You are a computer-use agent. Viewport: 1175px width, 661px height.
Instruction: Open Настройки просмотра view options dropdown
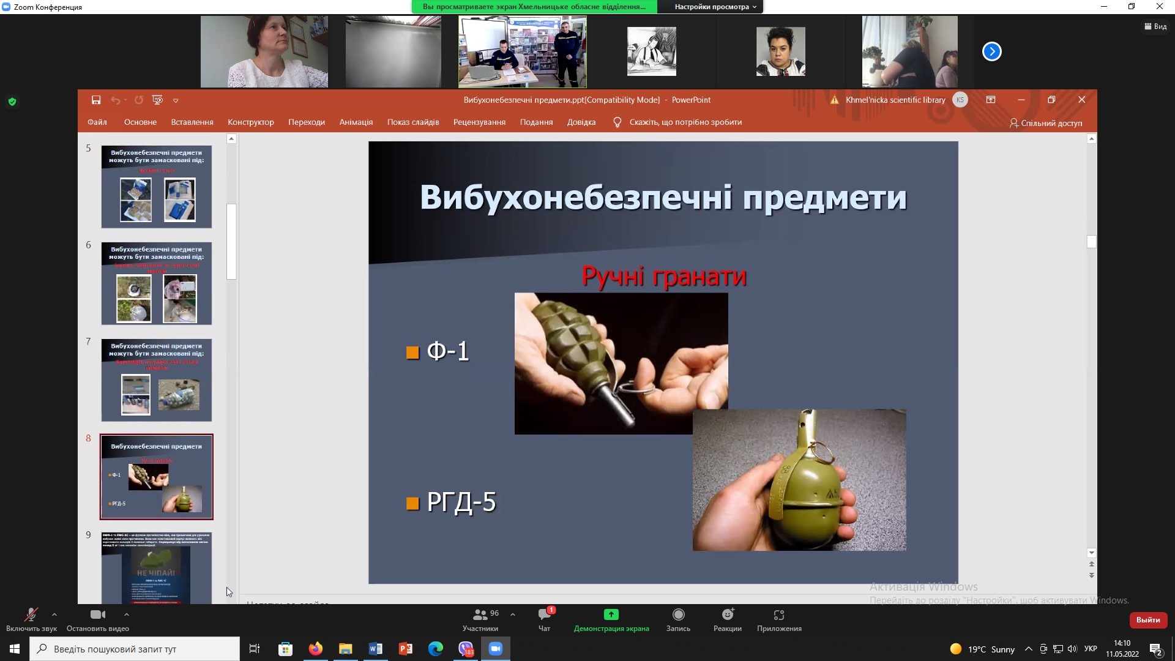(715, 7)
